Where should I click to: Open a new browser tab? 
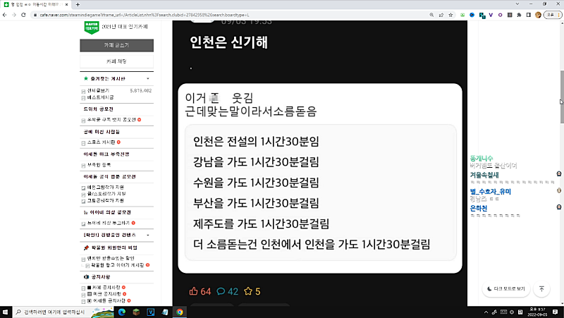click(x=78, y=4)
